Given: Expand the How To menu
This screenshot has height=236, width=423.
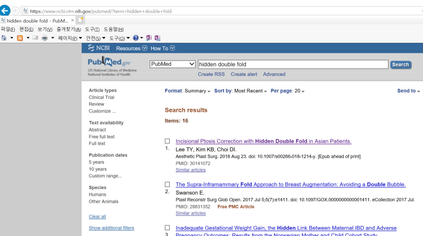Looking at the screenshot, I should tap(163, 48).
